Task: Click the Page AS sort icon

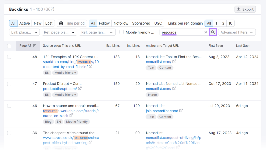Action: (35, 45)
